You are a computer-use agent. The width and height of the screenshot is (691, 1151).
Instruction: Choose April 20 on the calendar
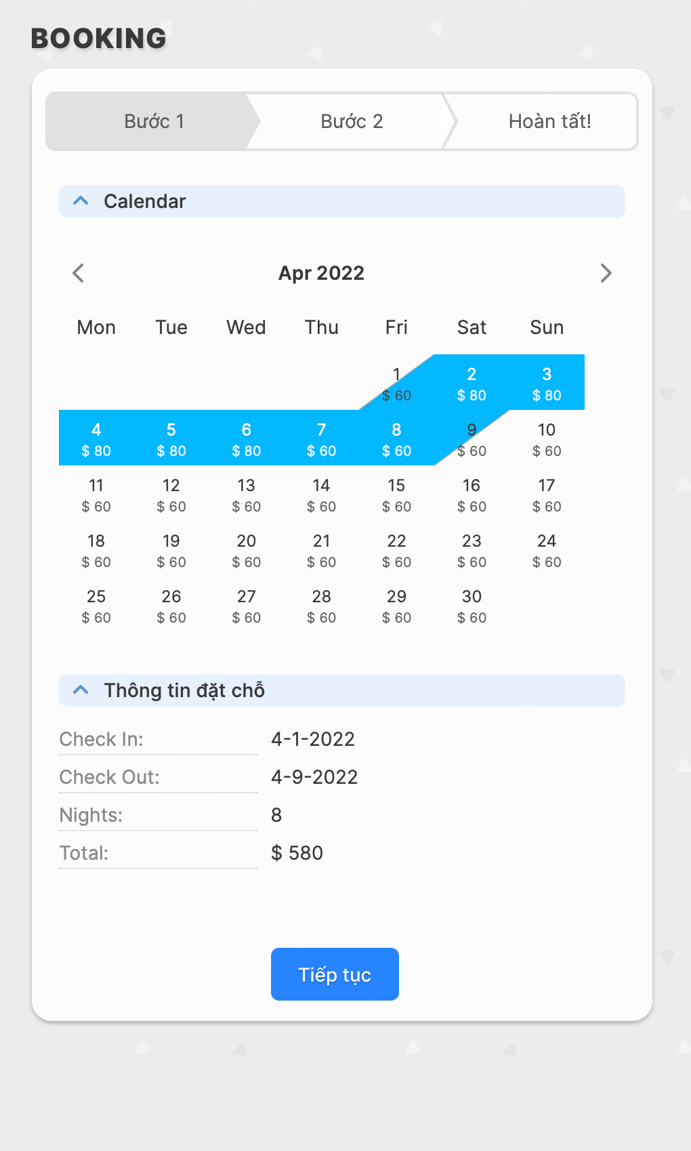247,549
